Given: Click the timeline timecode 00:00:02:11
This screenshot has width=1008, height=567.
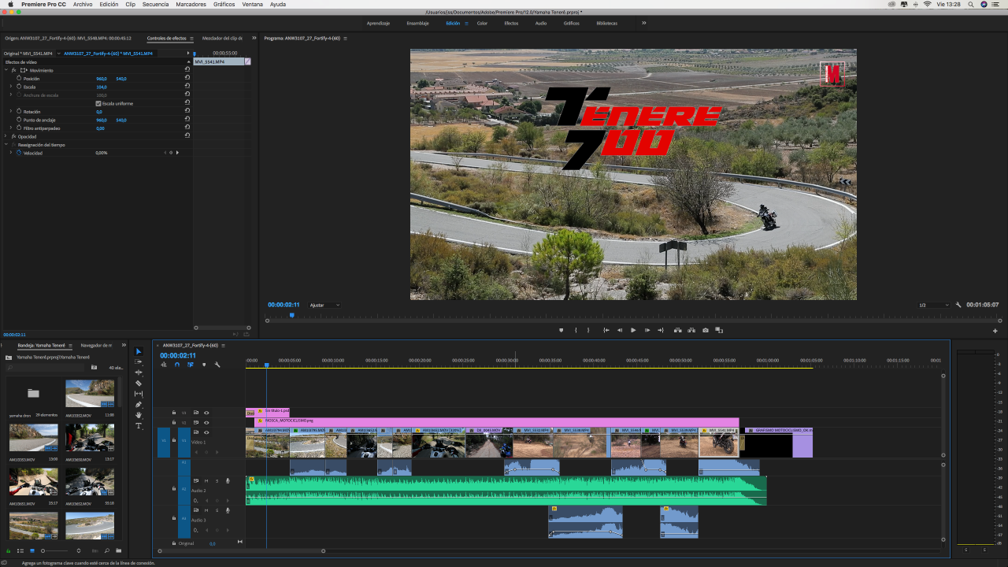Looking at the screenshot, I should click(178, 355).
